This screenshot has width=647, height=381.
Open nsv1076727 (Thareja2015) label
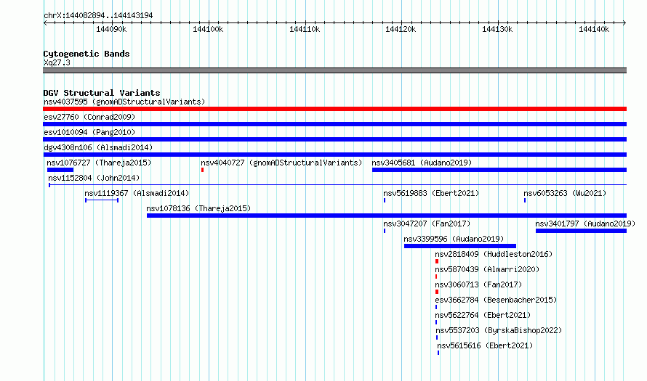coord(99,163)
